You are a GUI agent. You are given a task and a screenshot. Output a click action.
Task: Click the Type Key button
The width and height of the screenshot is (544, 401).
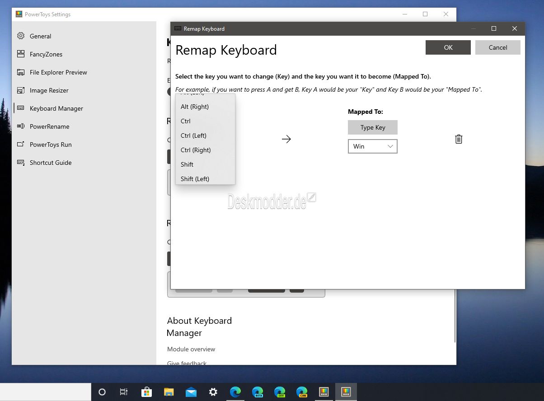click(x=373, y=127)
